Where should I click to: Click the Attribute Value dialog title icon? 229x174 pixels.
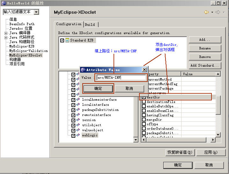(83, 70)
